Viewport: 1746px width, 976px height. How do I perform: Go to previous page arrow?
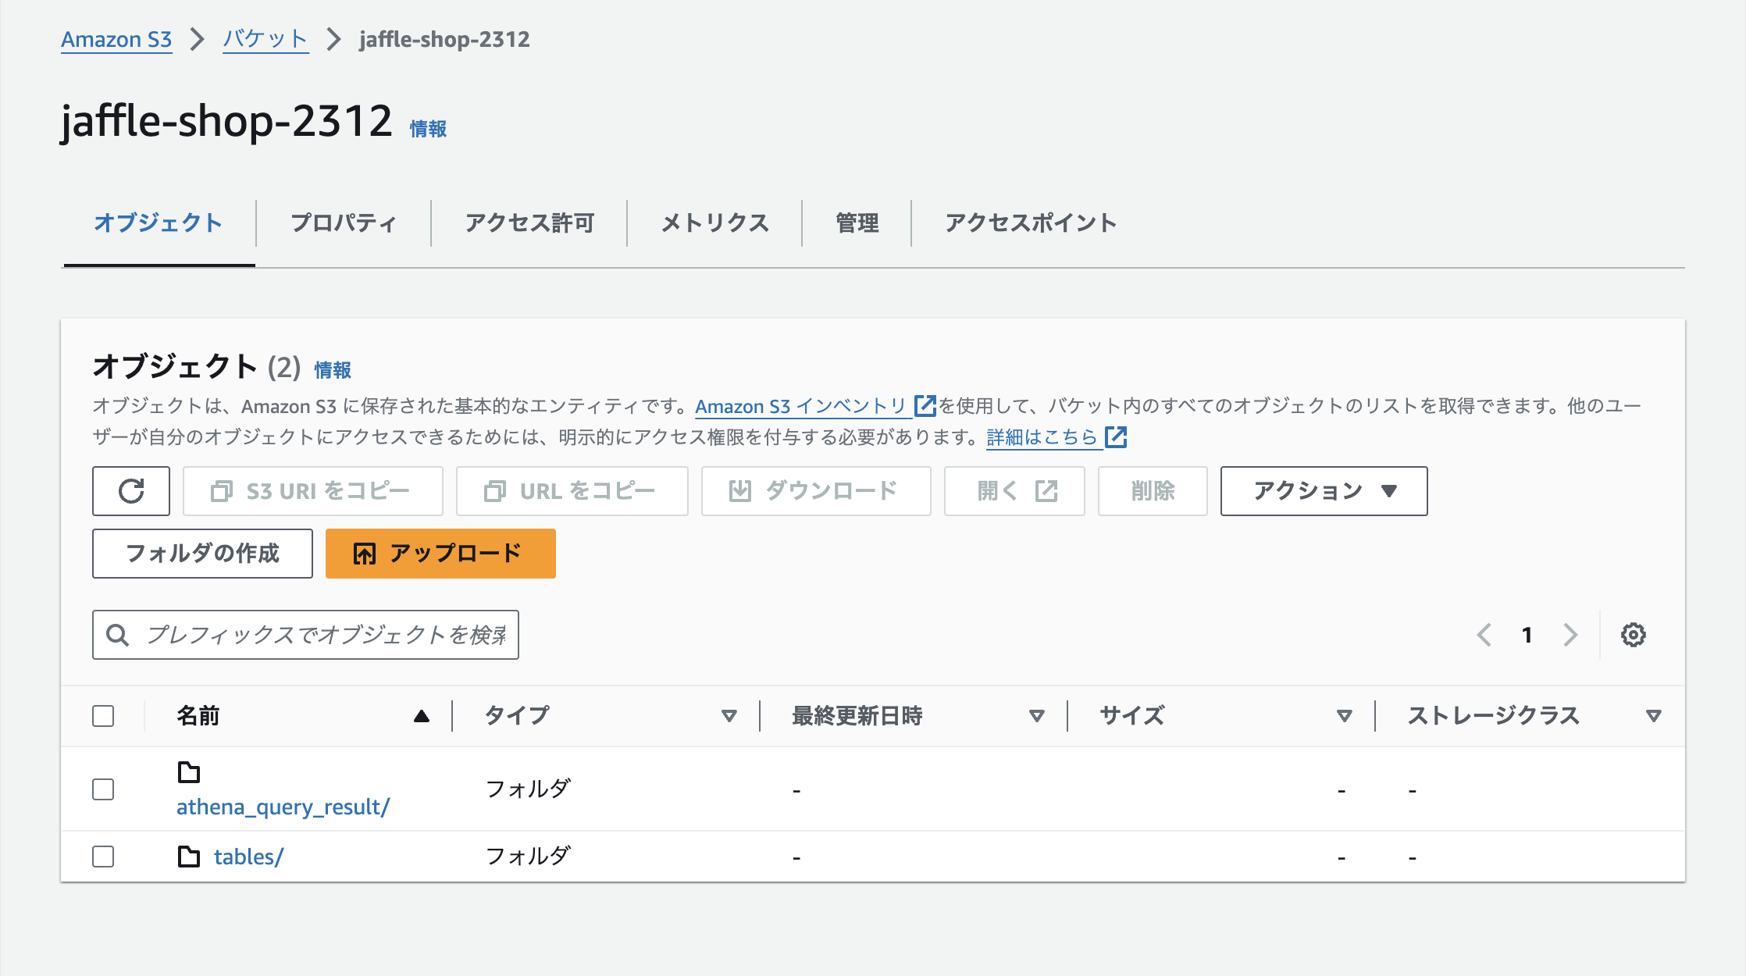tap(1484, 635)
